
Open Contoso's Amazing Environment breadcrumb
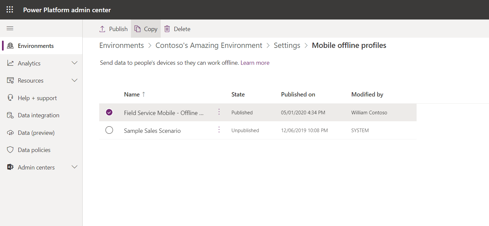tap(209, 45)
